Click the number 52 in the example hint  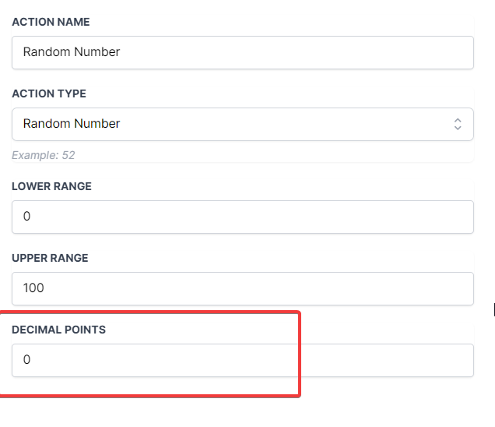click(68, 155)
